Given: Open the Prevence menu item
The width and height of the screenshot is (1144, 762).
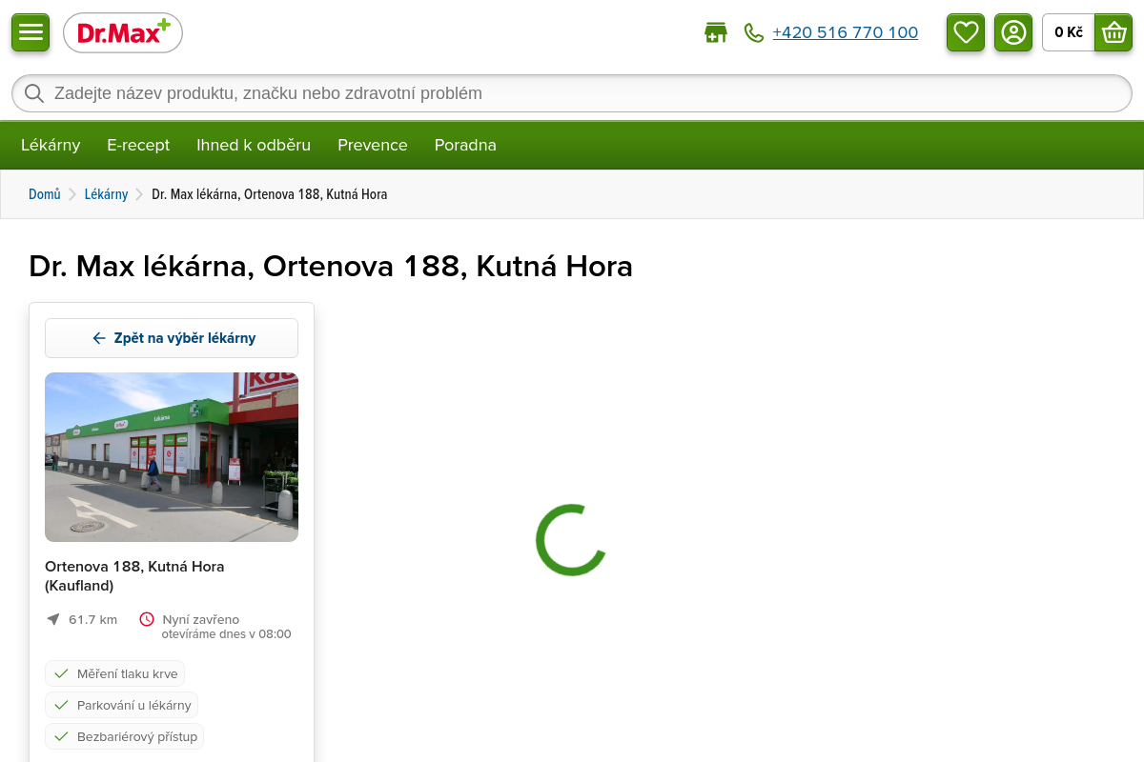Looking at the screenshot, I should point(373,145).
